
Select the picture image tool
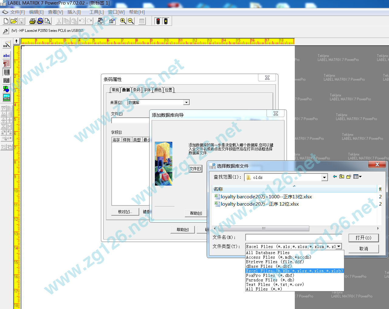pos(6,97)
